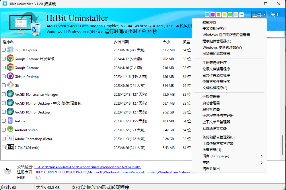The image size is (286, 190).
Task: Choose 检查更新(U) in menu
Action: (229, 150)
